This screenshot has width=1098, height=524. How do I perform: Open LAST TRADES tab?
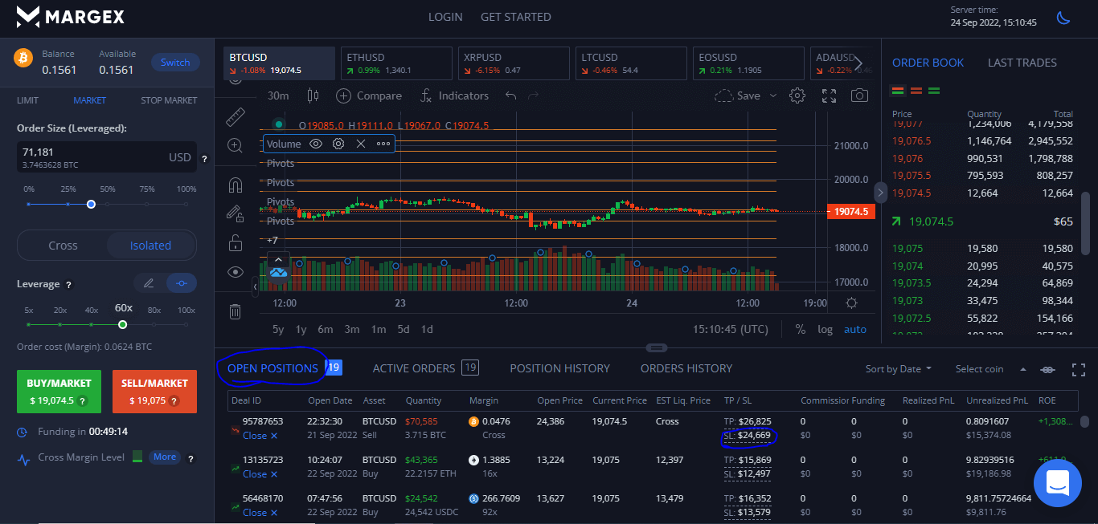[1022, 63]
